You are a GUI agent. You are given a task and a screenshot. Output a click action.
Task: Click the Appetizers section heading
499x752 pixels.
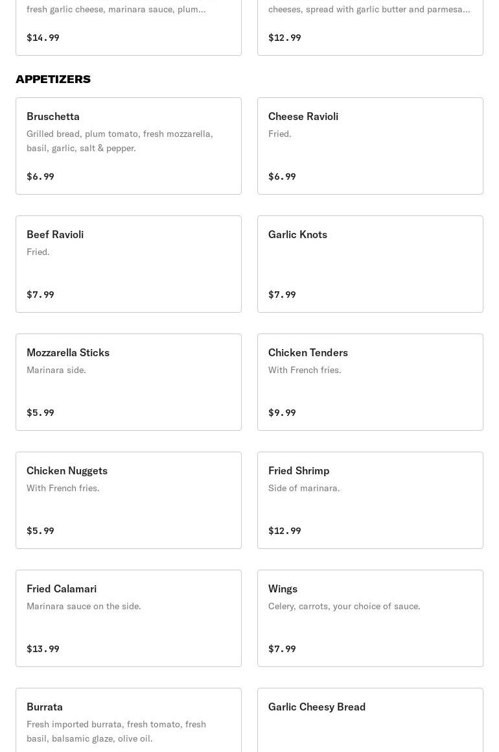point(53,79)
